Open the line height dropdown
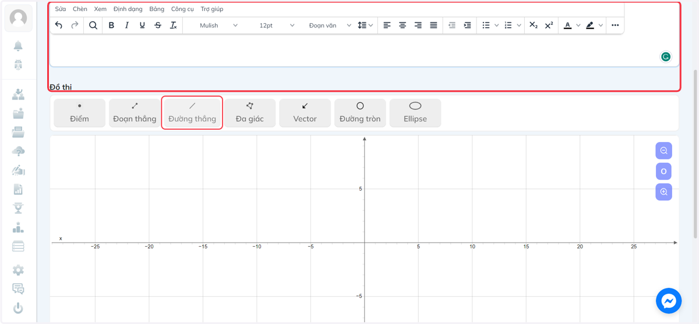 pyautogui.click(x=365, y=25)
